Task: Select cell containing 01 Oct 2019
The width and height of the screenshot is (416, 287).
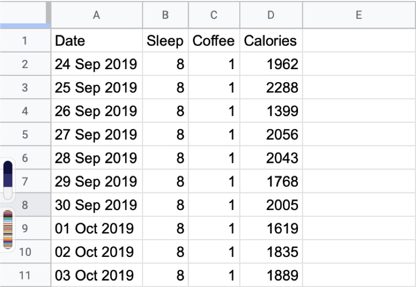Action: pyautogui.click(x=97, y=228)
